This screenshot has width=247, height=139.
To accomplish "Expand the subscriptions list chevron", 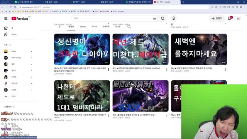I will (6, 96).
